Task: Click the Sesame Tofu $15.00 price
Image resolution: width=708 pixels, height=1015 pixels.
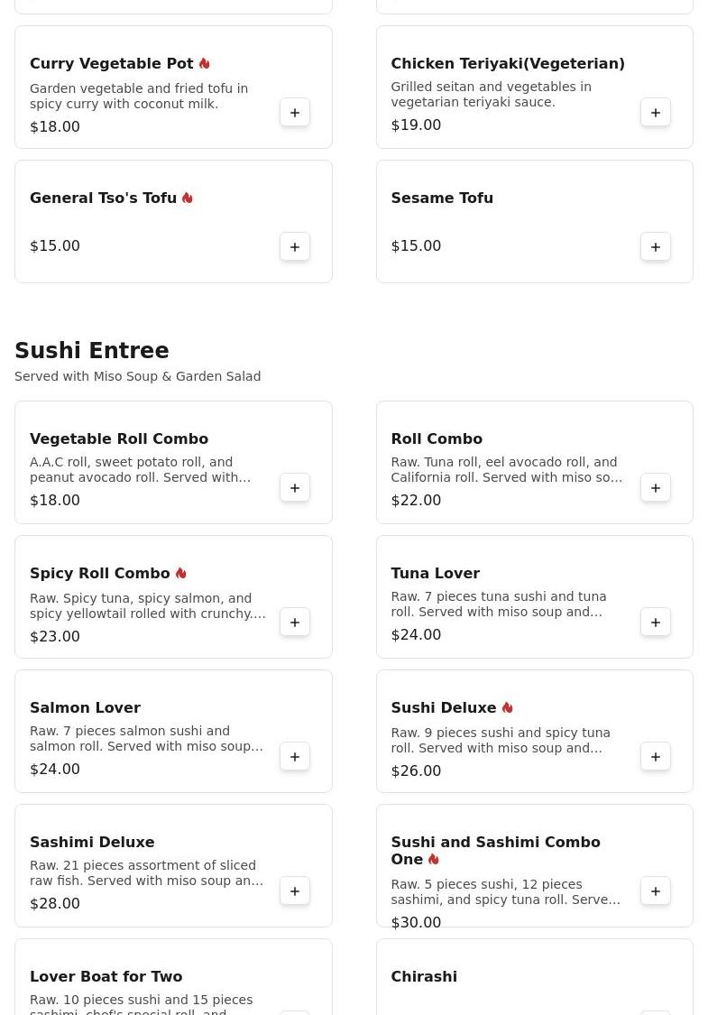Action: [x=416, y=246]
